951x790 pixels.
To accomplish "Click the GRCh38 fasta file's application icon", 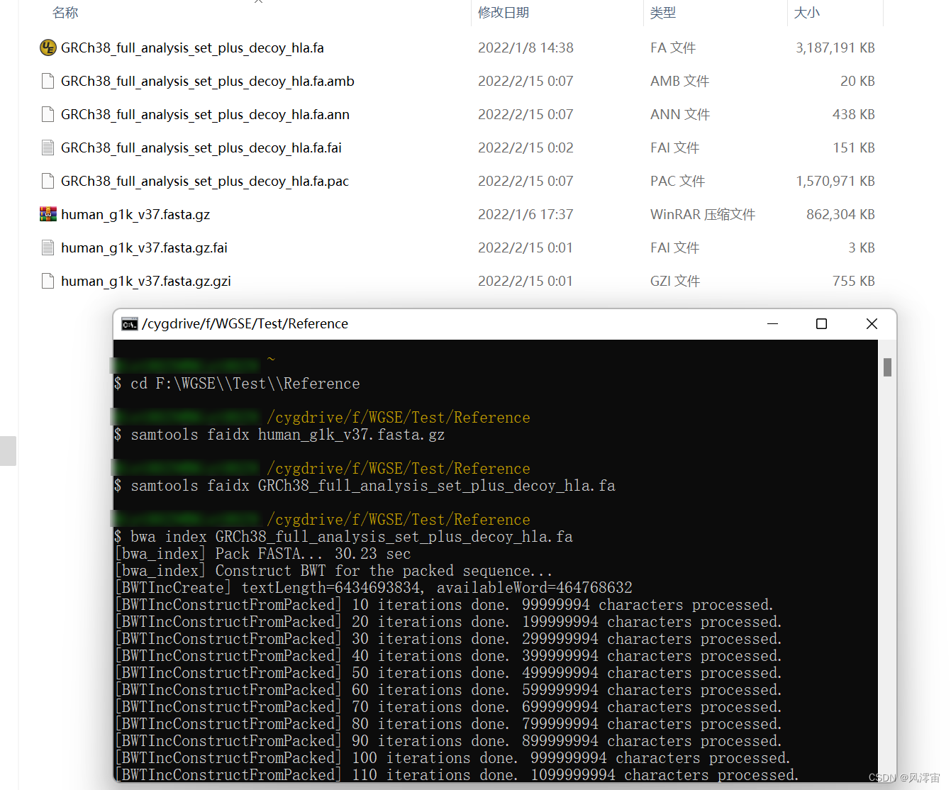I will point(48,48).
